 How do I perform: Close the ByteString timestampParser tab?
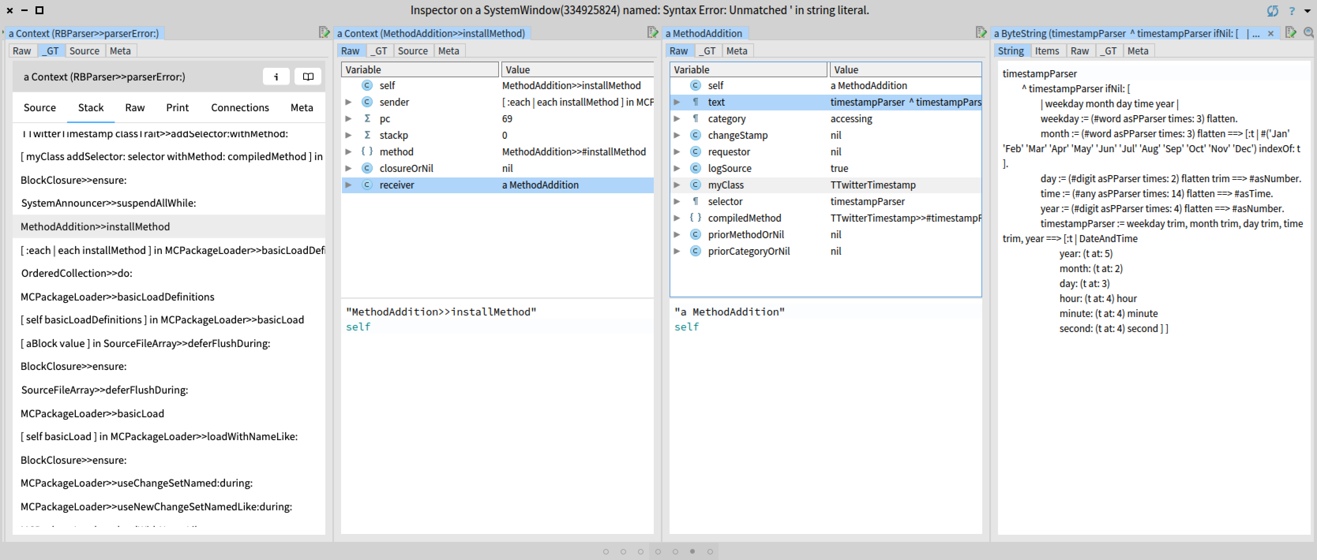(1271, 33)
